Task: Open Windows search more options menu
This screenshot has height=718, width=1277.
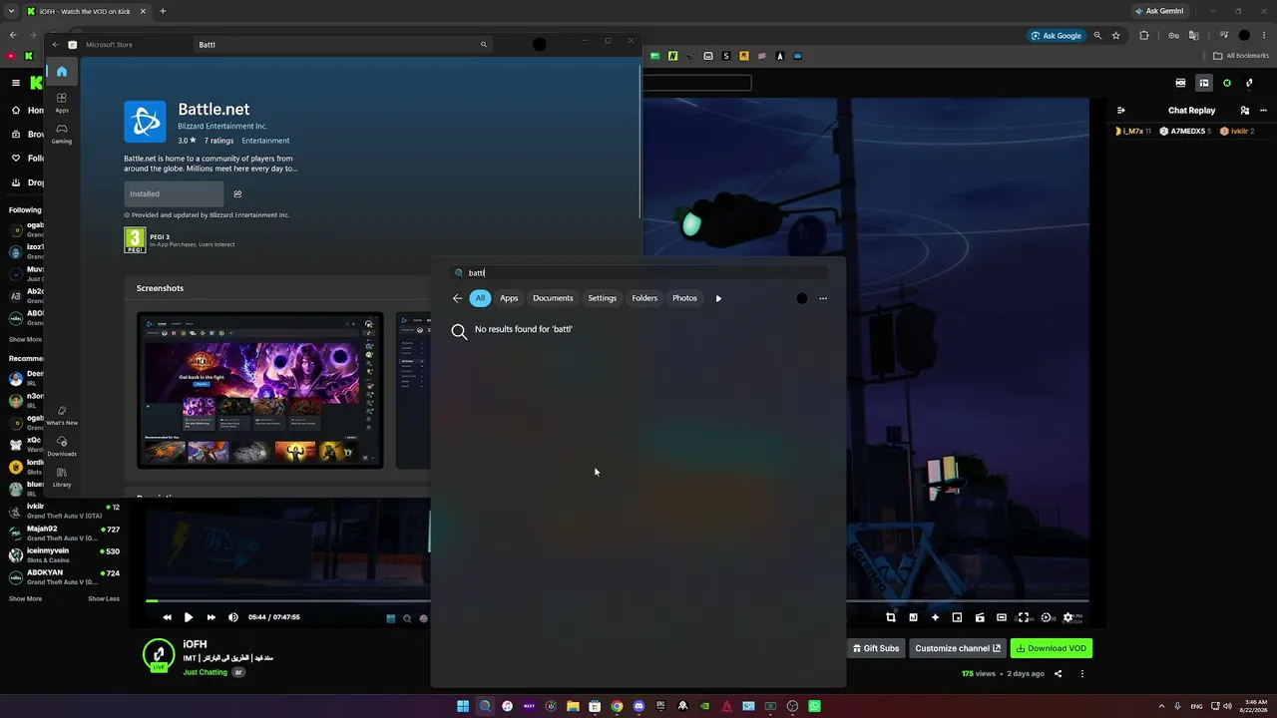Action: click(x=823, y=298)
